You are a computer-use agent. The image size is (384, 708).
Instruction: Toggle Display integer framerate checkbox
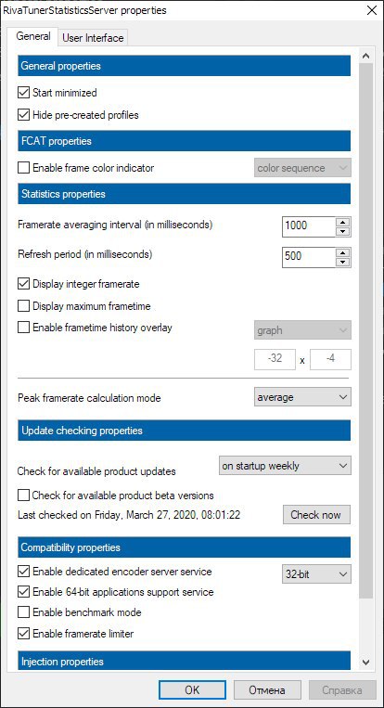23,284
